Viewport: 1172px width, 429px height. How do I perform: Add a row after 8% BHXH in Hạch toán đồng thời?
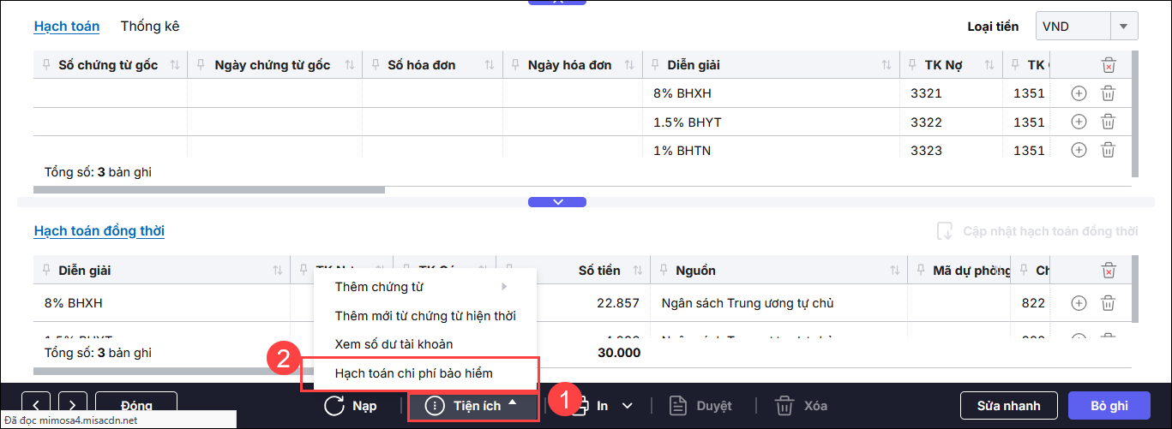pyautogui.click(x=1079, y=302)
